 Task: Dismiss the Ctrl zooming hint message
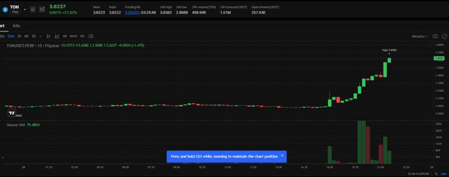point(282,156)
